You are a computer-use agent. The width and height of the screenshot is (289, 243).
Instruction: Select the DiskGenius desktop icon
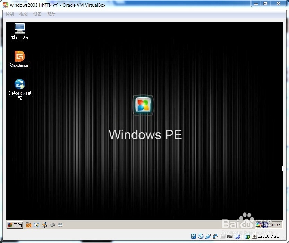coord(20,59)
